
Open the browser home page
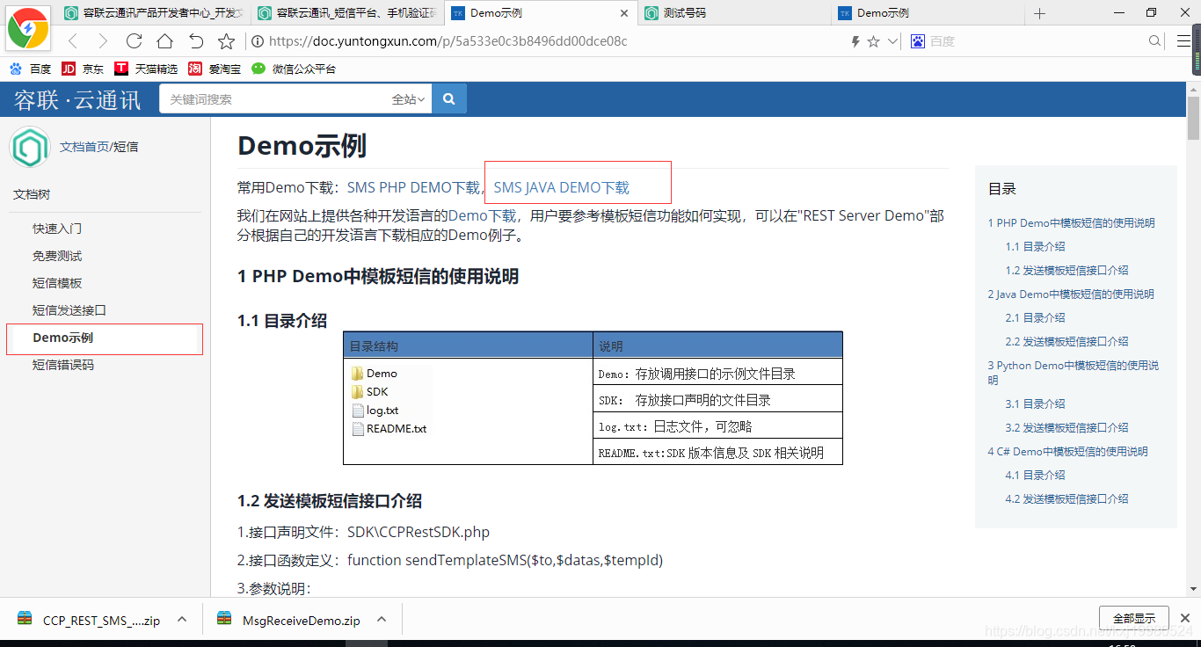point(164,41)
